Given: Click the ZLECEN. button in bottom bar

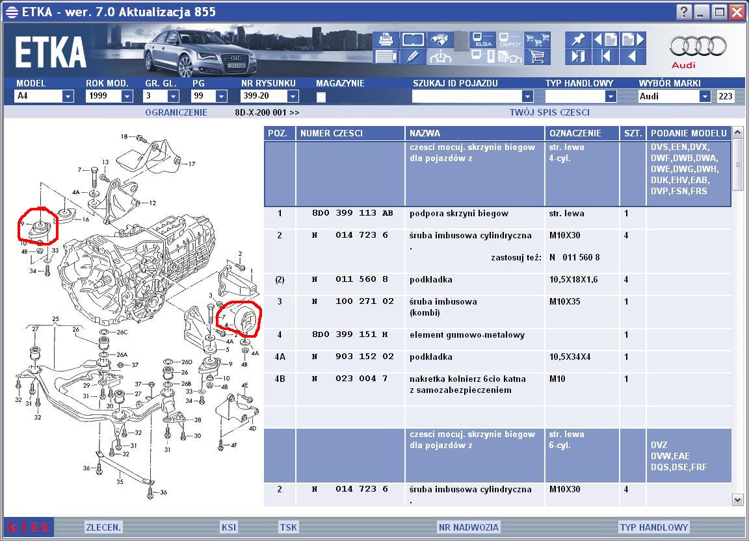Looking at the screenshot, I should 103,527.
